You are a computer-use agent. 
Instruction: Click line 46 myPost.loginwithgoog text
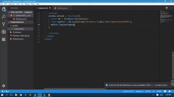coord(63,25)
